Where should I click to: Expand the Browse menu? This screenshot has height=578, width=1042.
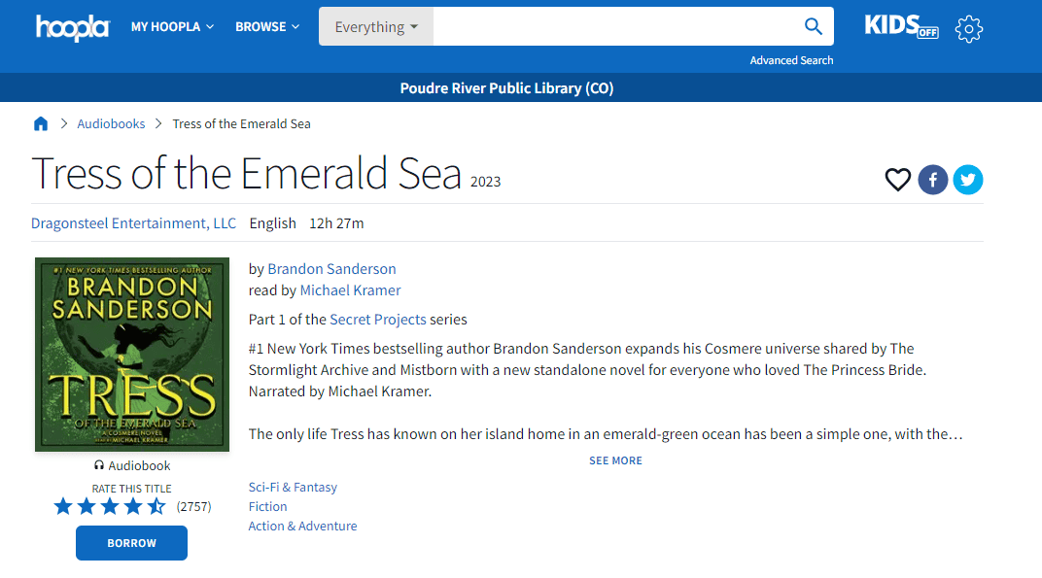click(x=267, y=27)
